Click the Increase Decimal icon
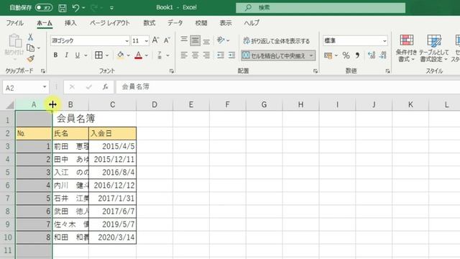The width and height of the screenshot is (460, 259). [x=372, y=55]
